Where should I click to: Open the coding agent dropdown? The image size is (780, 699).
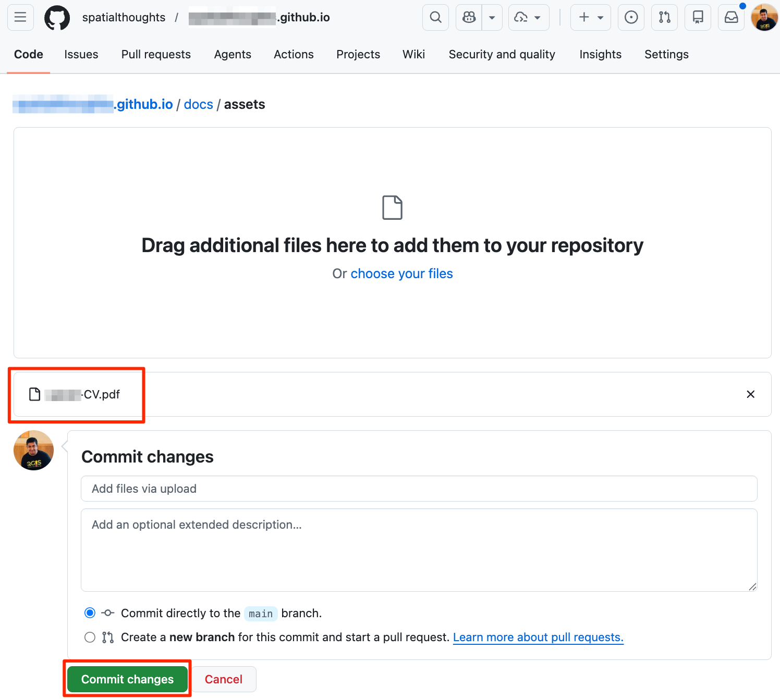point(528,18)
